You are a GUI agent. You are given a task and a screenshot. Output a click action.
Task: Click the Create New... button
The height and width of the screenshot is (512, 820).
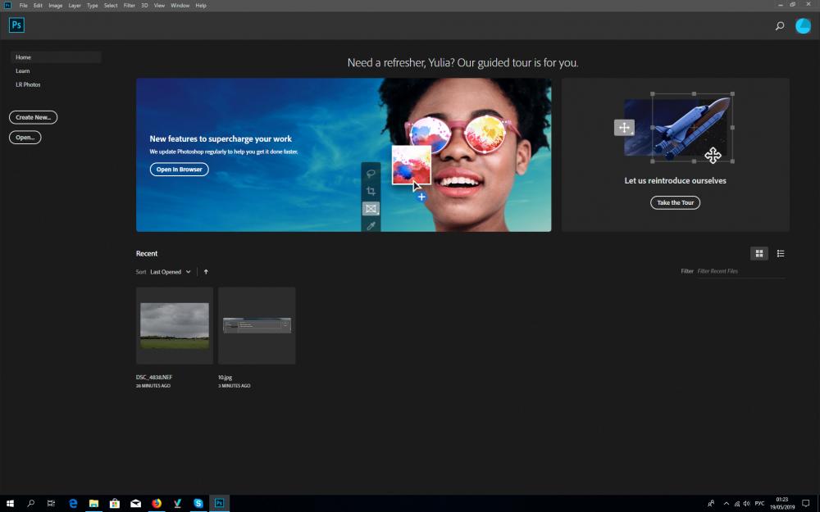tap(33, 117)
